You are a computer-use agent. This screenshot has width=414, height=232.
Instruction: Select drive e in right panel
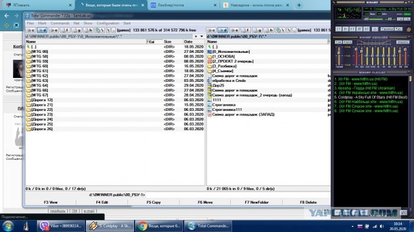234,30
